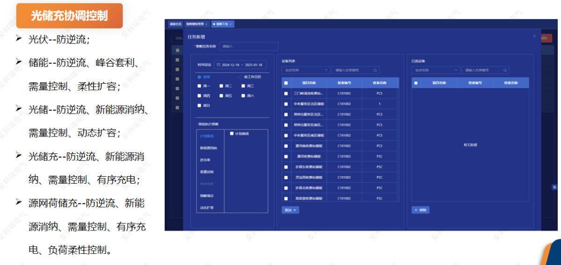Click the 添加 button
This screenshot has width=561, height=265.
coord(290,210)
